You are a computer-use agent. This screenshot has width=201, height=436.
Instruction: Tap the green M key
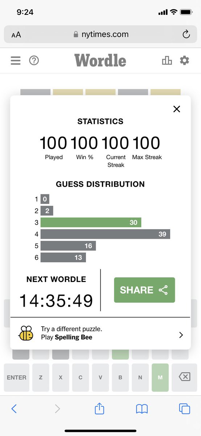click(x=160, y=378)
